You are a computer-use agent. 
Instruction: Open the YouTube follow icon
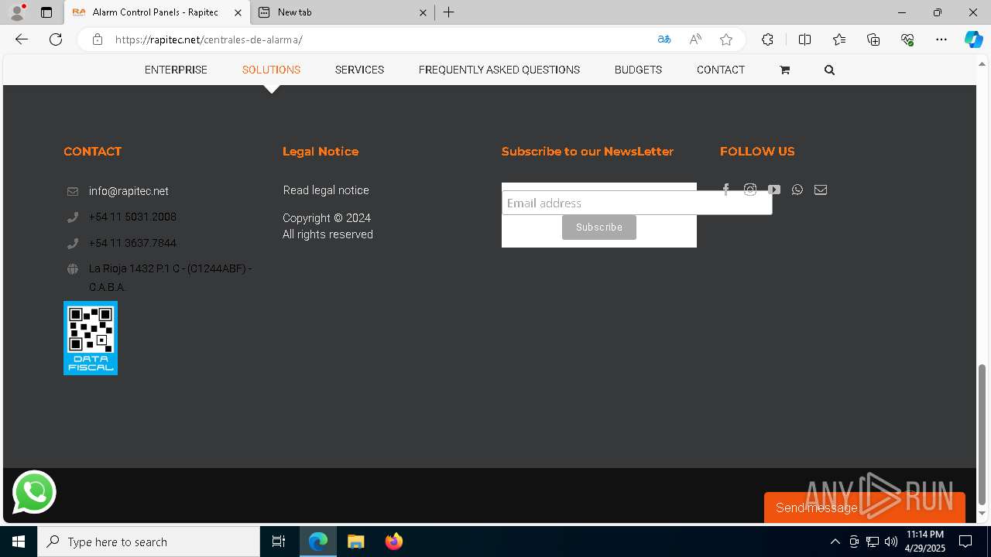774,190
